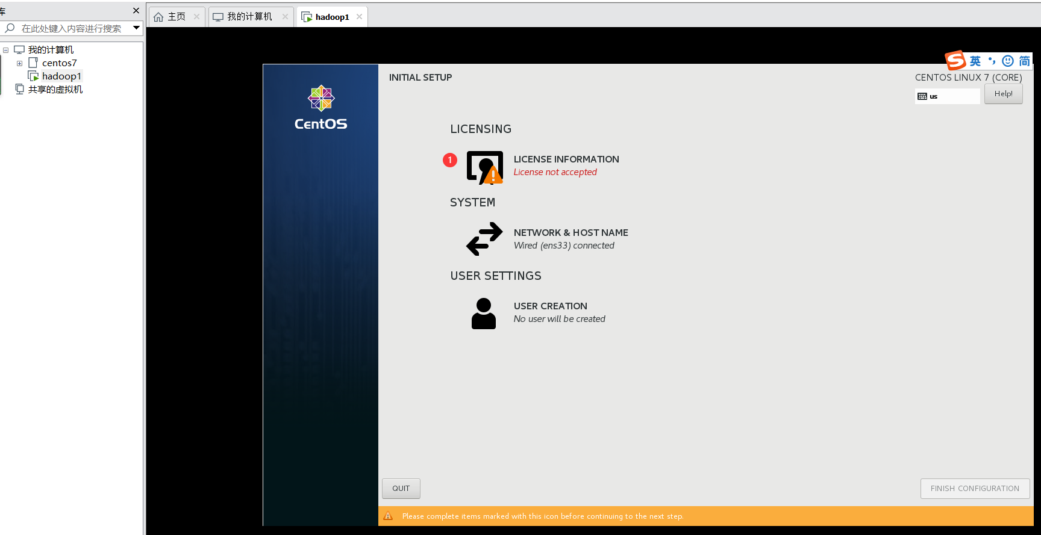Click the QUIT button
The image size is (1041, 535).
pos(401,489)
